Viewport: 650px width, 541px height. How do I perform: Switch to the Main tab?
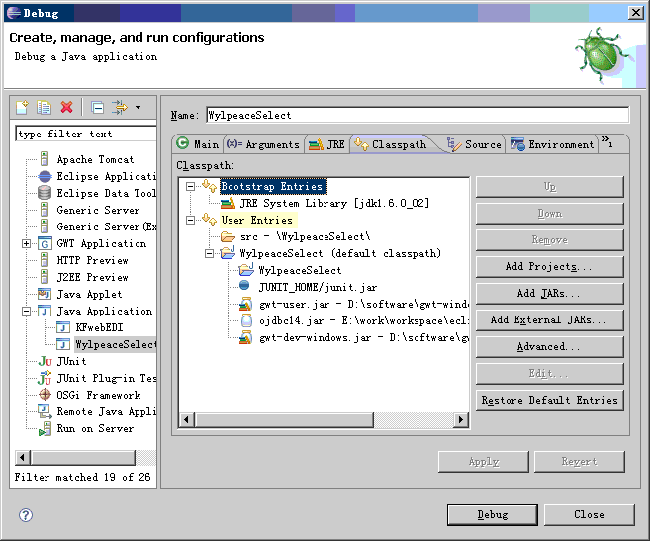click(198, 144)
